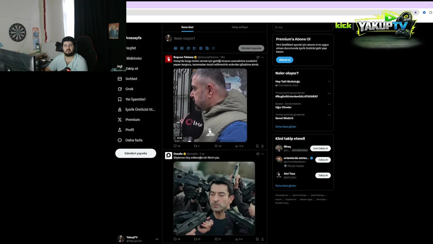Open the Uğur Dündar trend

point(283,107)
